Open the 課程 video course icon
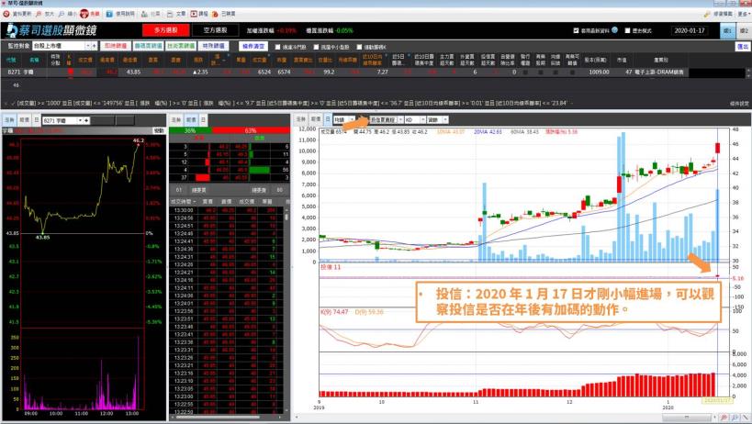752x424 pixels. (194, 14)
